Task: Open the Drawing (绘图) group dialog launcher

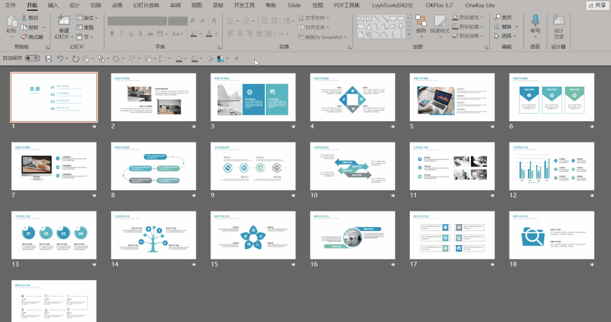Action: (486, 48)
